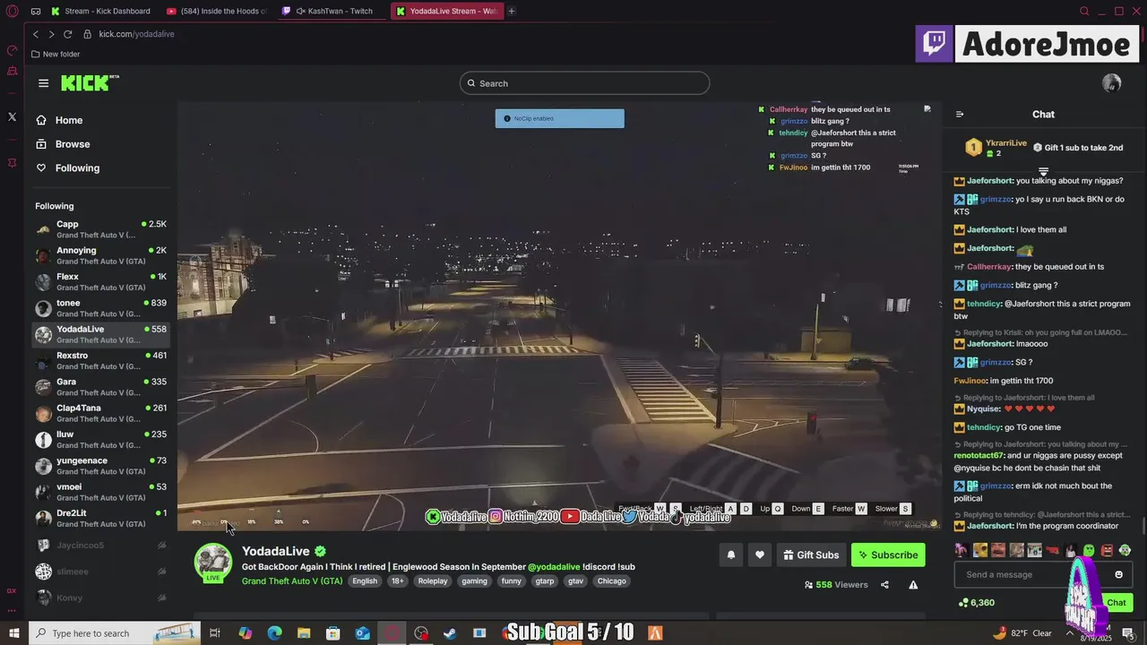Screen dimensions: 1147x645
Task: Click the Kick logo
Action: tap(90, 83)
